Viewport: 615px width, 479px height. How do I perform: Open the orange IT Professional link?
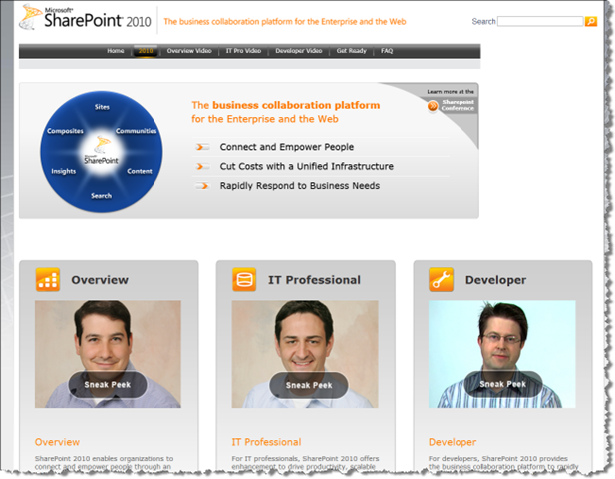[267, 442]
